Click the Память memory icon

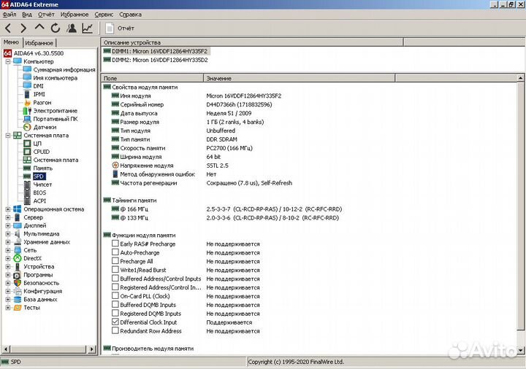pyautogui.click(x=27, y=168)
